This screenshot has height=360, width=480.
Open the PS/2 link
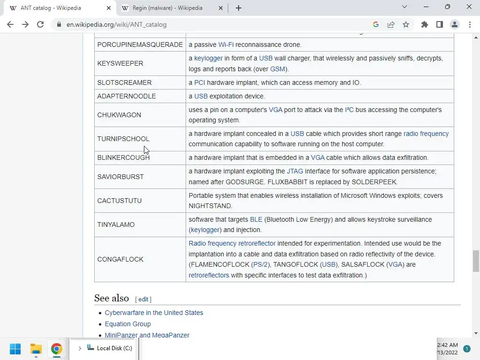point(261,264)
